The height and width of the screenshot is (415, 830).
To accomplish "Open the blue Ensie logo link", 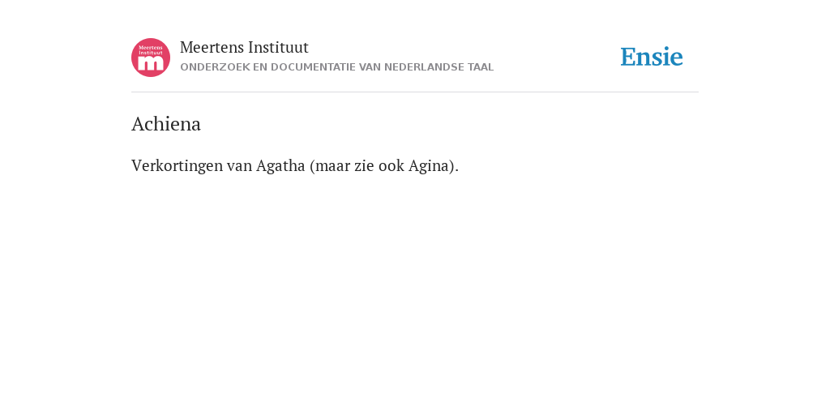I will [652, 57].
